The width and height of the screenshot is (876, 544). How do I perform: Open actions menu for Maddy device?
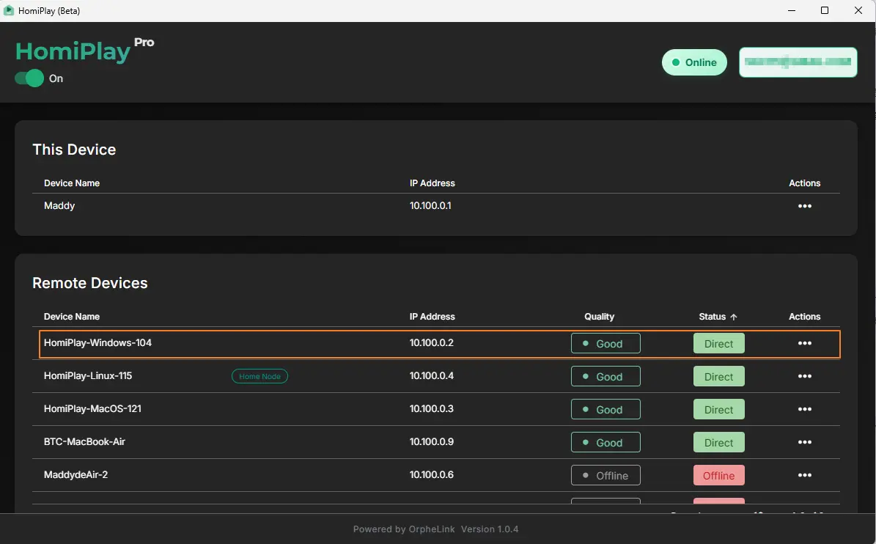click(804, 206)
